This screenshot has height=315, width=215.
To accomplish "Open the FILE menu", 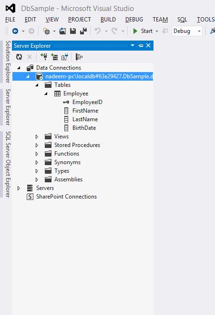I will click(10, 20).
